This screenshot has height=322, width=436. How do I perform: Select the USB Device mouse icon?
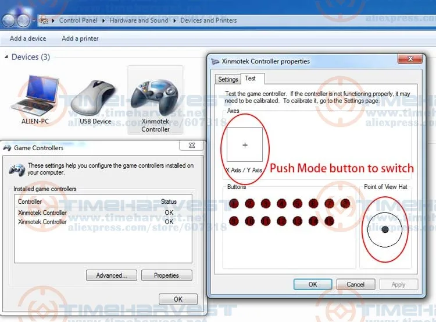point(93,97)
